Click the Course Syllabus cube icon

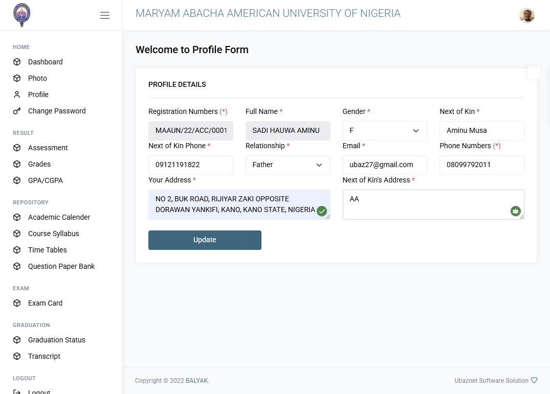pyautogui.click(x=17, y=234)
